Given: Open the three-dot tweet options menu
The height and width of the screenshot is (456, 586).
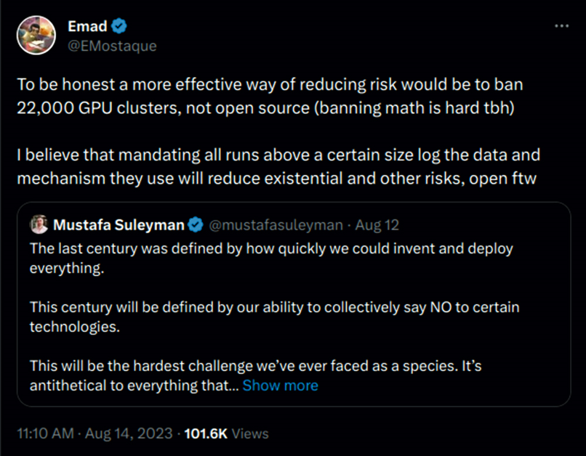Looking at the screenshot, I should [x=561, y=24].
